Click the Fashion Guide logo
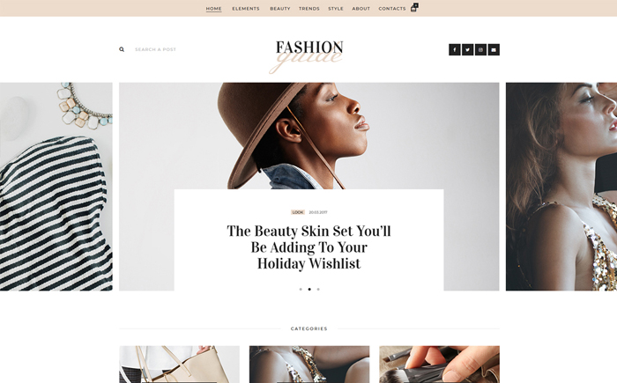Viewport: 617px width, 383px height. (x=308, y=55)
